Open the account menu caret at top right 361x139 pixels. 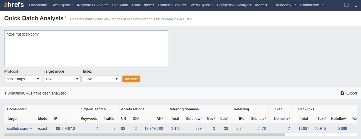356,7
